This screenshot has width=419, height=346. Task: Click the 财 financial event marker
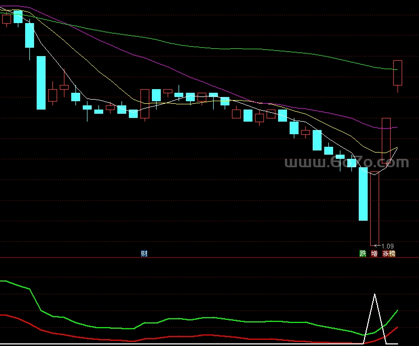144,254
